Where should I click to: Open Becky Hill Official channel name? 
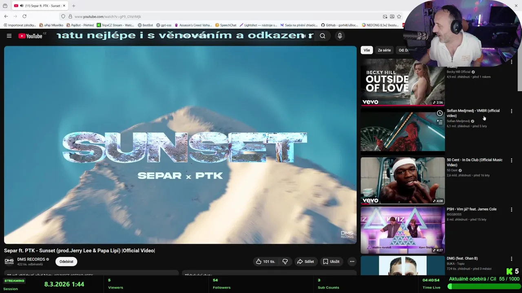(458, 72)
